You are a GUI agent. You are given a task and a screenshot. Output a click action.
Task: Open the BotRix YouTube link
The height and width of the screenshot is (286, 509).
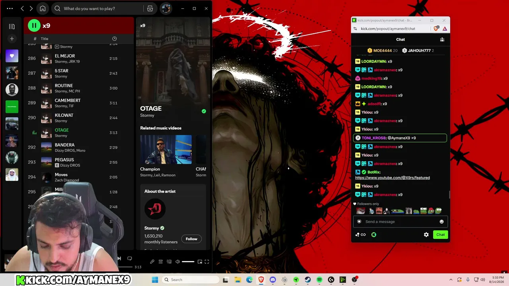click(x=392, y=178)
